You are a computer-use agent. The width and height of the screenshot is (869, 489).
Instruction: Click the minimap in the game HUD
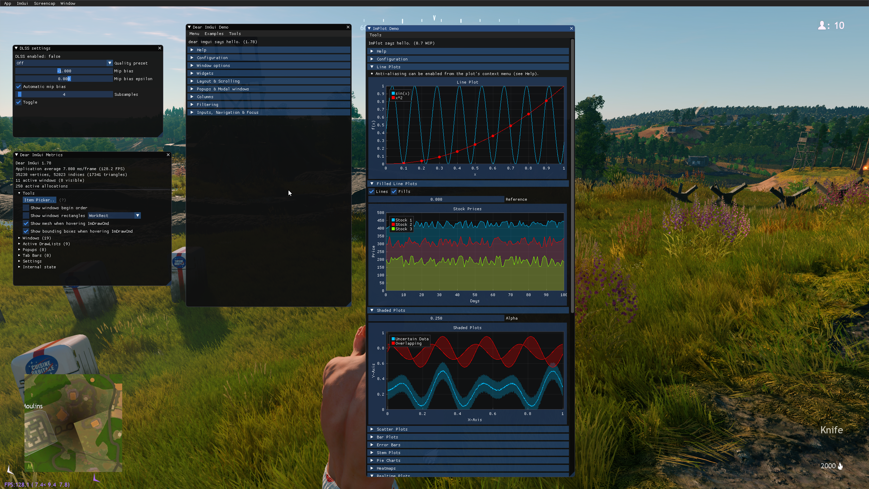pos(73,423)
